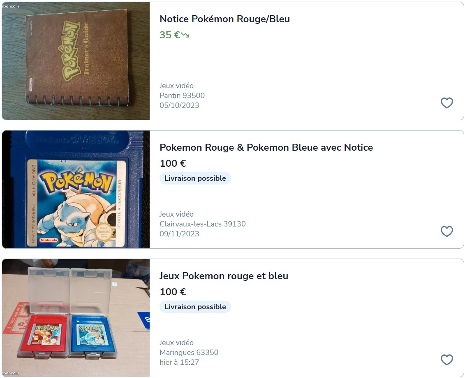This screenshot has height=378, width=465.
Task: Click the hier à 15:27 date text
Action: [x=179, y=362]
